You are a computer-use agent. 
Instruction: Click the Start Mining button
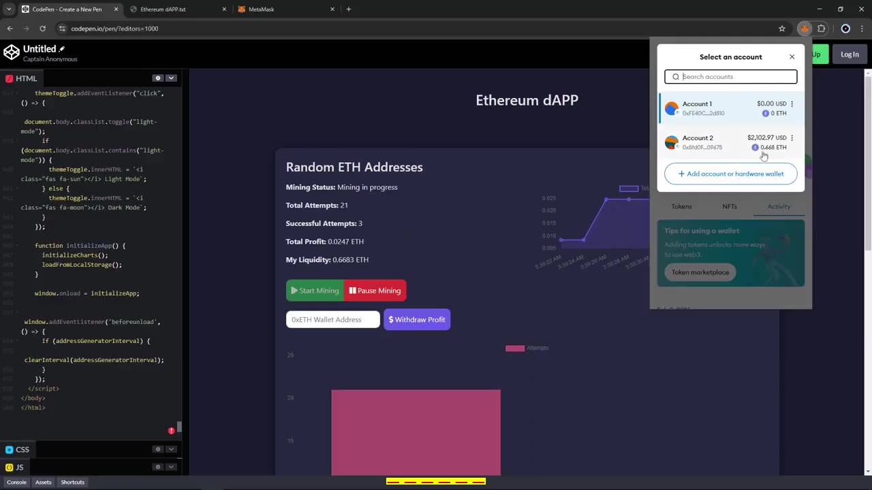pyautogui.click(x=315, y=291)
